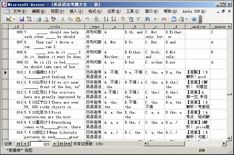The height and width of the screenshot is (155, 234).
Task: Open Print Preview icon
Action: (x=46, y=19)
